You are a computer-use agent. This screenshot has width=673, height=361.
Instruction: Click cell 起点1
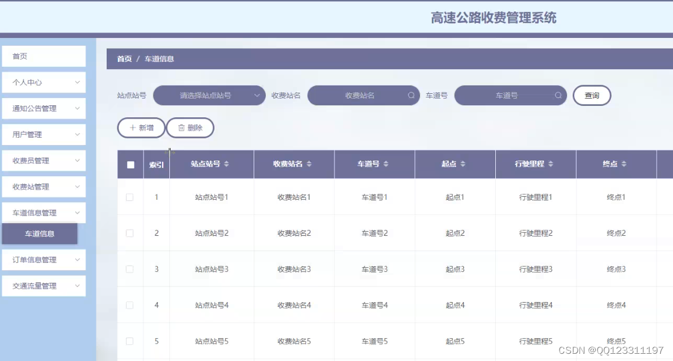(455, 197)
